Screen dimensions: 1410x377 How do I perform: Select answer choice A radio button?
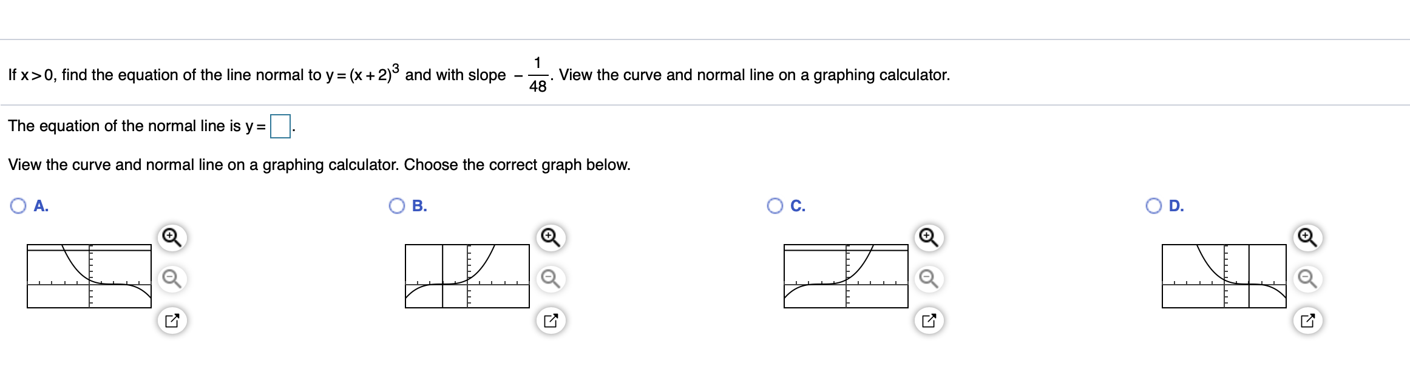pyautogui.click(x=18, y=206)
